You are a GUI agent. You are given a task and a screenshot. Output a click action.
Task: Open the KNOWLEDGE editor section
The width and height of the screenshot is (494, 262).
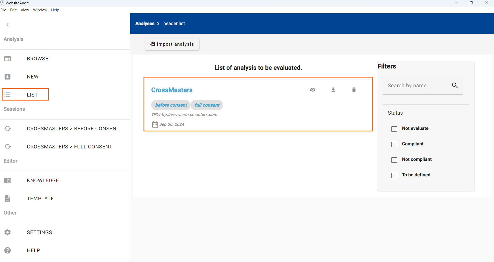[43, 180]
